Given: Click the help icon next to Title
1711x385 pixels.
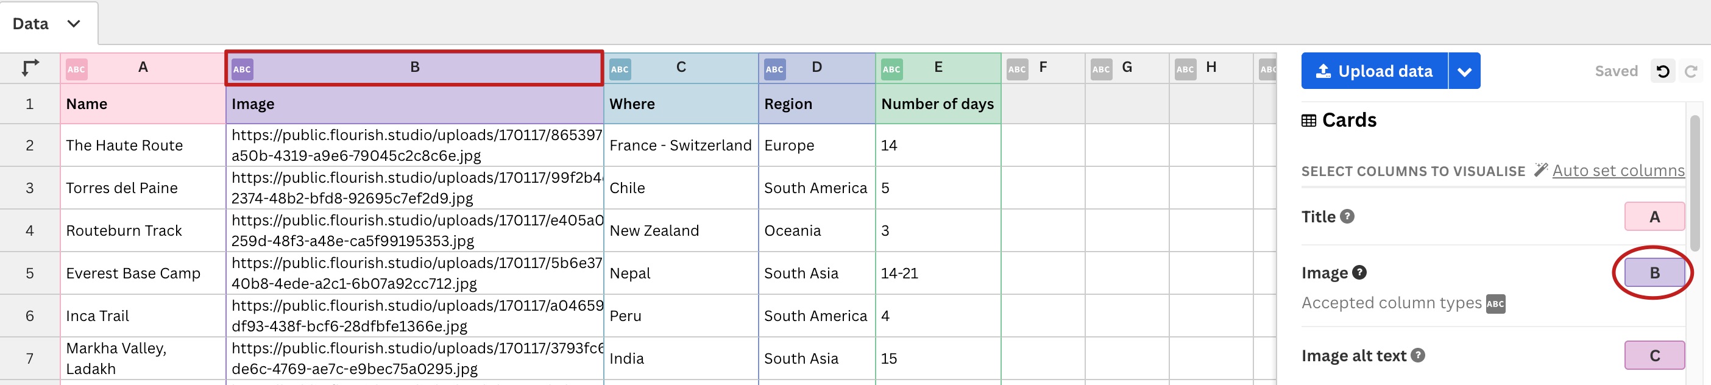Looking at the screenshot, I should (1347, 216).
